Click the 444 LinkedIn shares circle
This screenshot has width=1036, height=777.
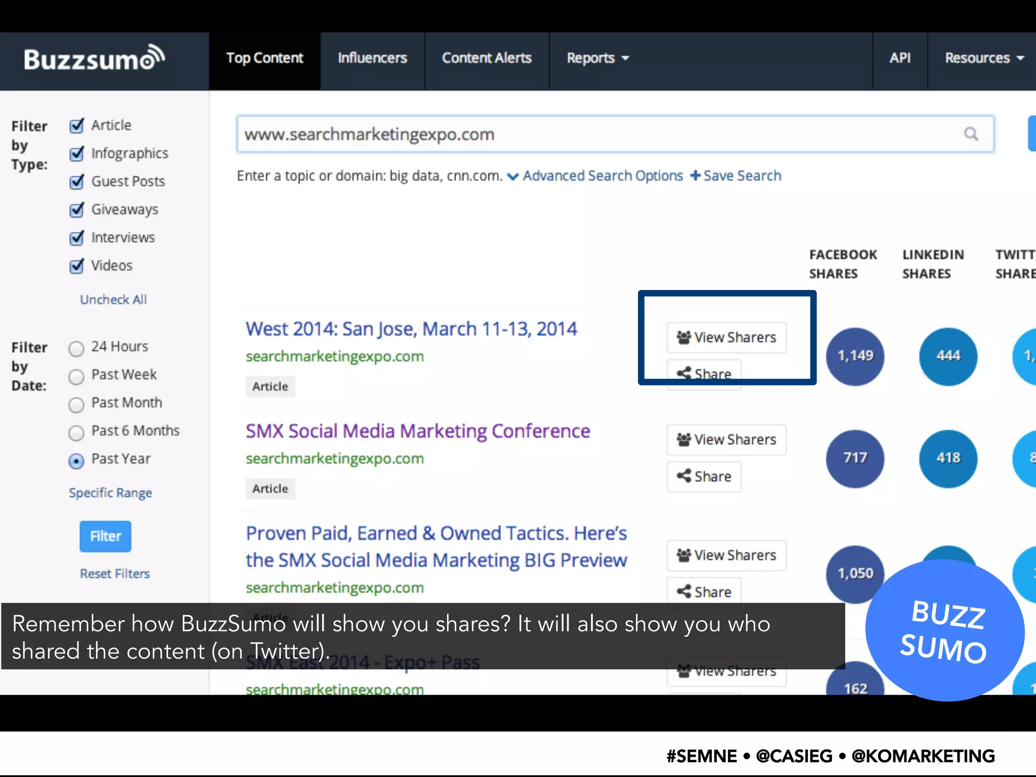pyautogui.click(x=948, y=356)
